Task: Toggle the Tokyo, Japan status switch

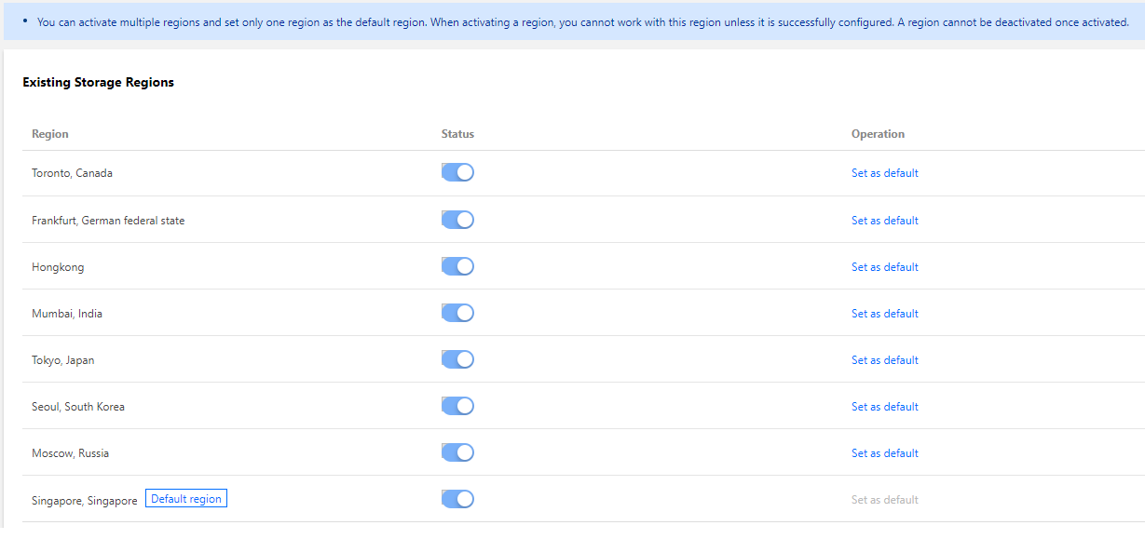Action: (457, 359)
